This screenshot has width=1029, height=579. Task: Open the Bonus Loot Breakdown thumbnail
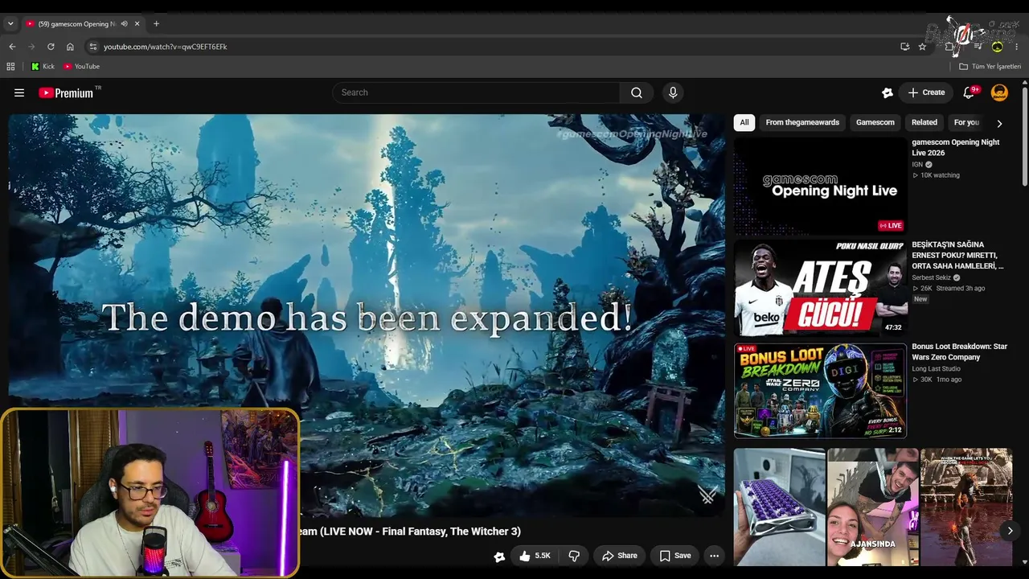click(x=820, y=391)
